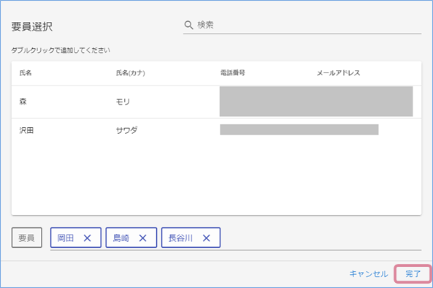Select the 森 row in the table
Screen dimensions: 433x288
coord(216,102)
